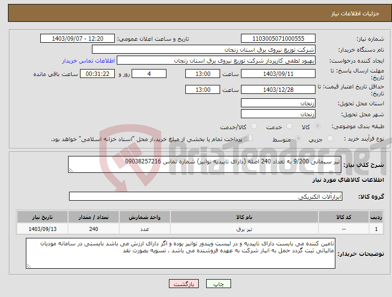Viewport: 392px width, 297px height.
Task: Click the واحد شمارش column header
Action: pyautogui.click(x=145, y=217)
